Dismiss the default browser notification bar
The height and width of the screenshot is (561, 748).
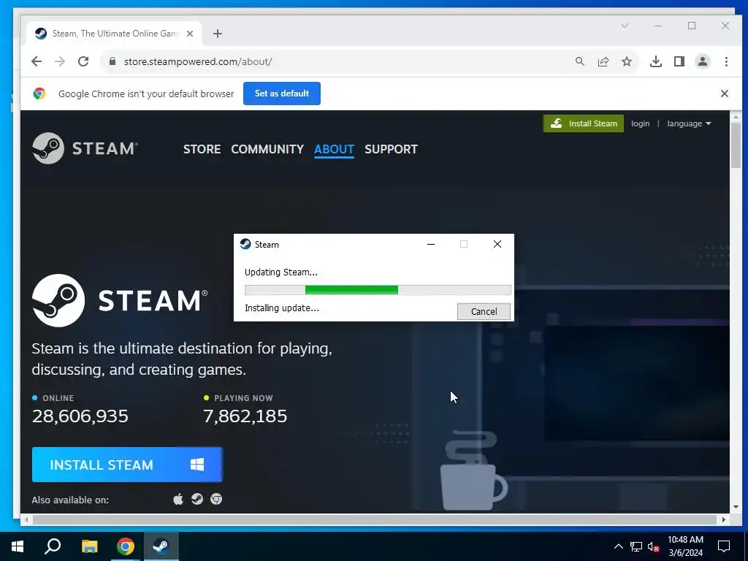[724, 93]
